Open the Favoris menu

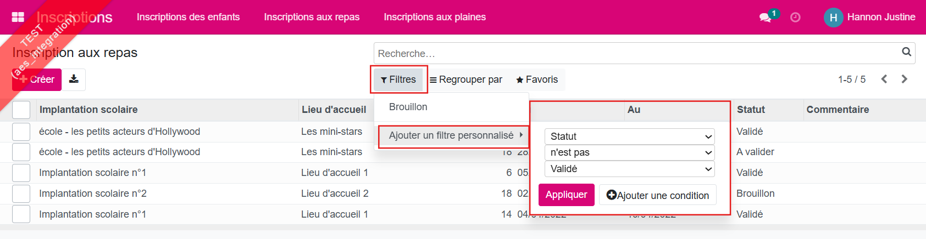(537, 79)
